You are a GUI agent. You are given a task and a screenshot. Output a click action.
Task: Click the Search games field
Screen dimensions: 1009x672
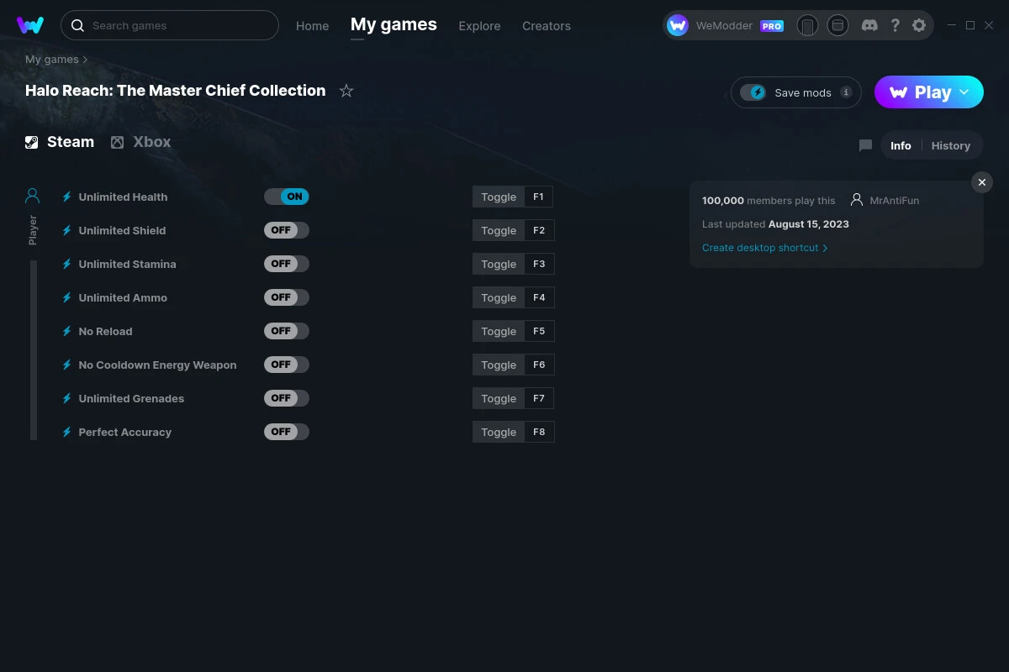pyautogui.click(x=168, y=25)
